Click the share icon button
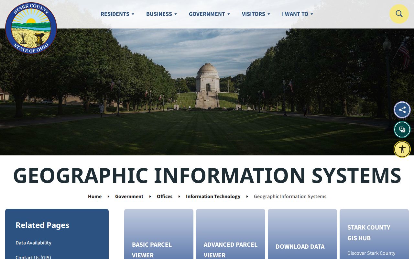Screen dimensions: 414x259 point(402,110)
